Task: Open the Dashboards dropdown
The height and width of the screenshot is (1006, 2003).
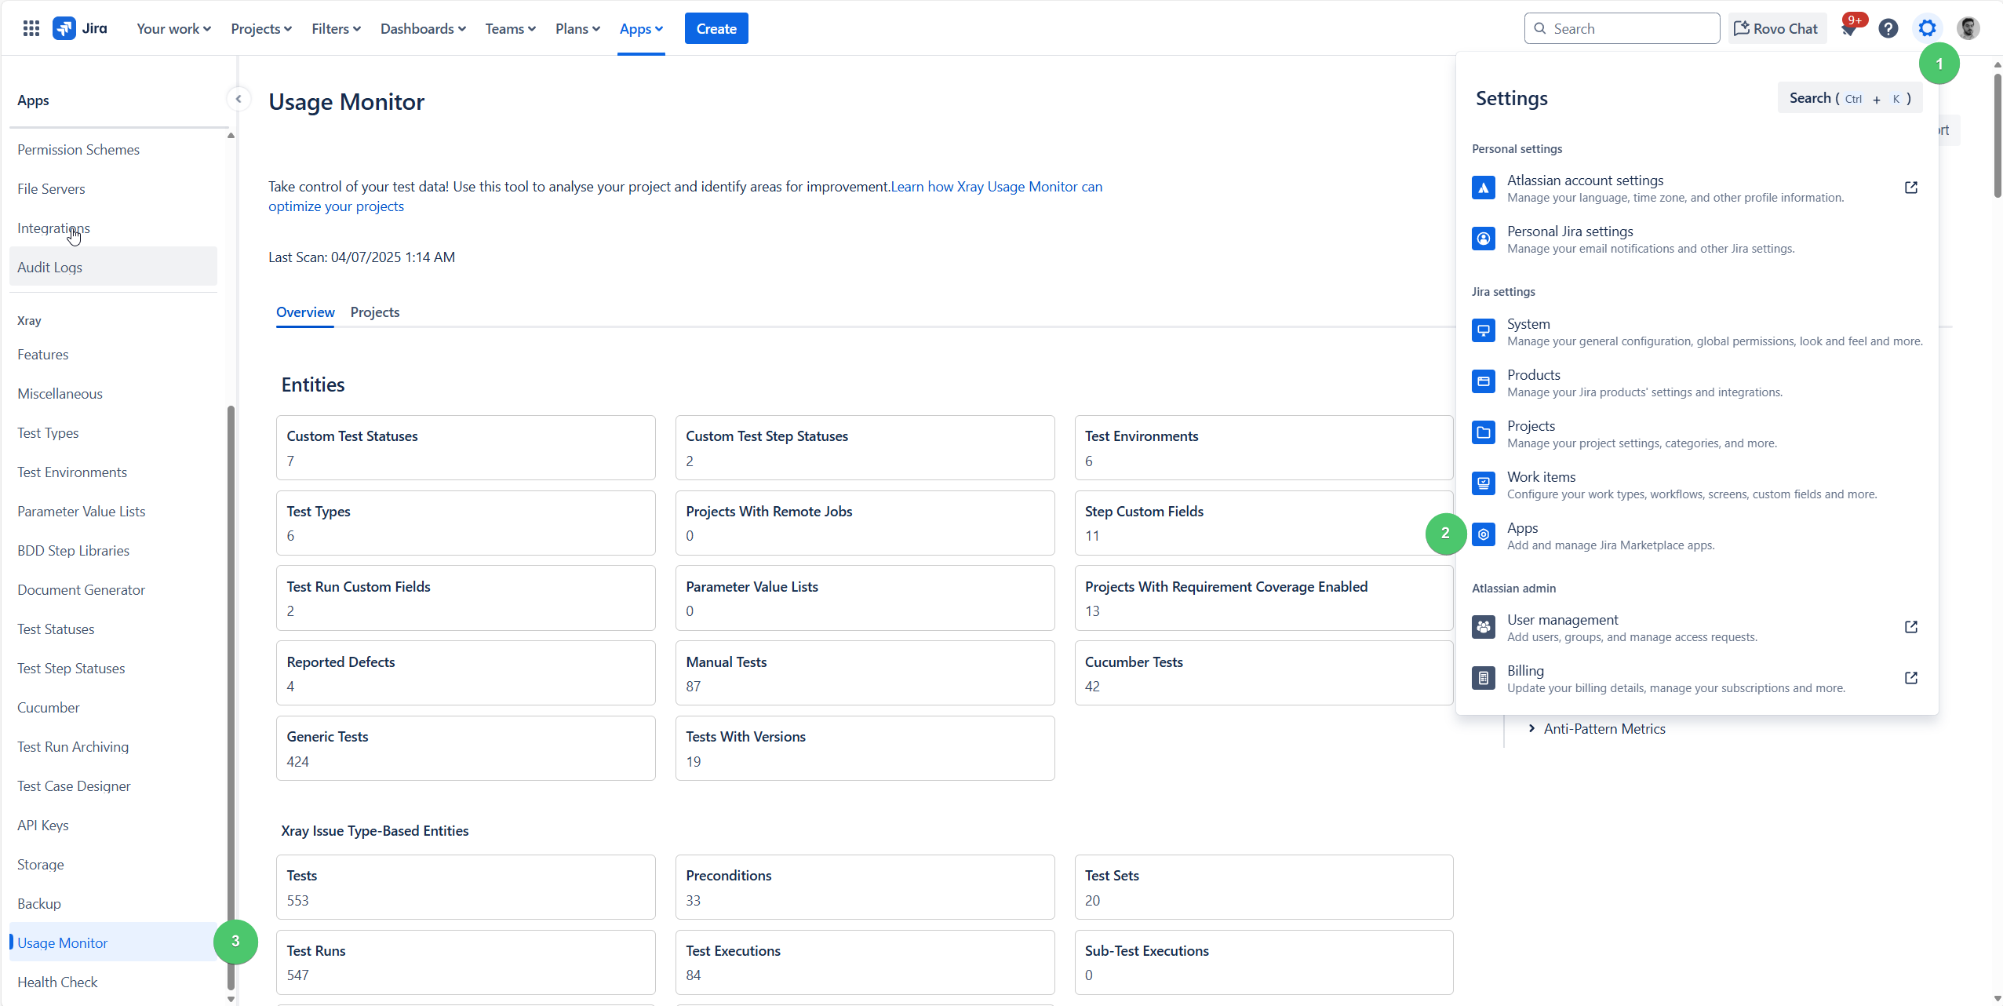Action: pyautogui.click(x=423, y=29)
